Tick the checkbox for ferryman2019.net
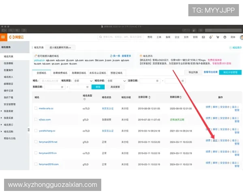The image size is (243, 195). click(36, 142)
